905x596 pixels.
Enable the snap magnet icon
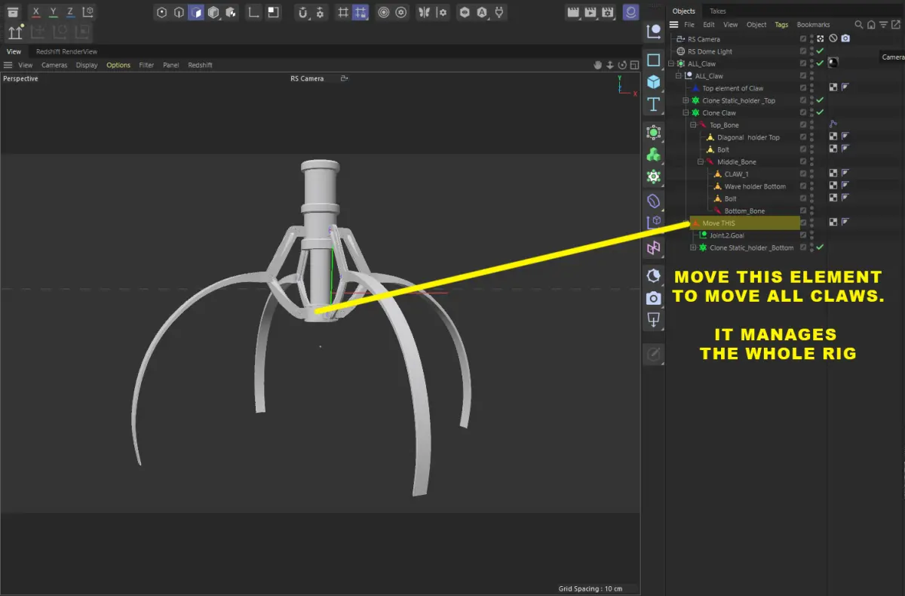coord(303,12)
